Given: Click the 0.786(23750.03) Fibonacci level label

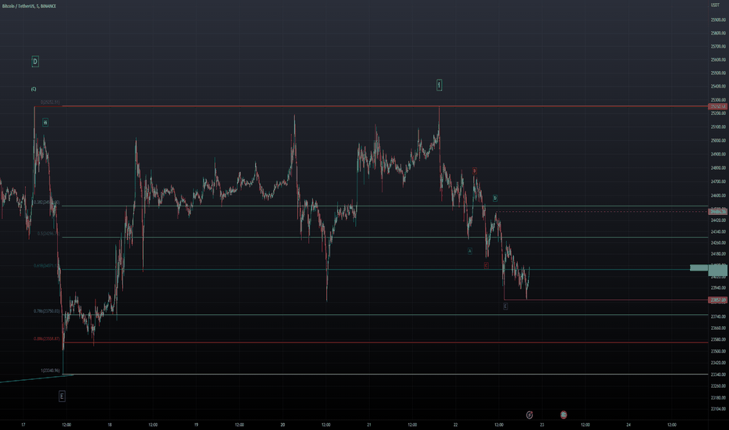Looking at the screenshot, I should point(46,311).
